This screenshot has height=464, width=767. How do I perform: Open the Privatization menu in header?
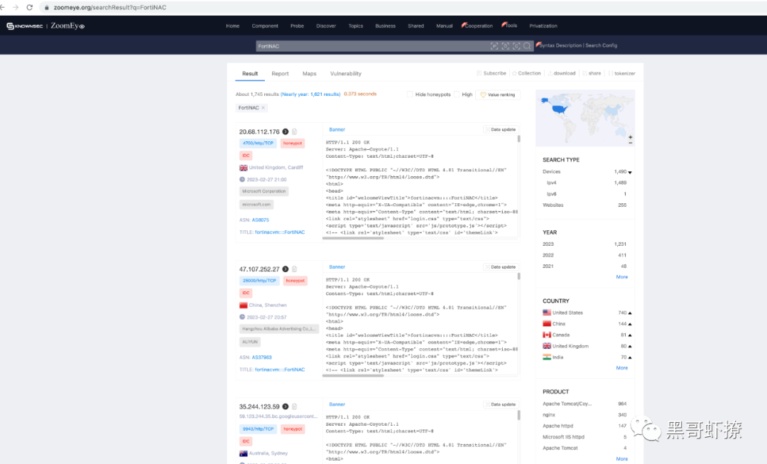coord(543,26)
